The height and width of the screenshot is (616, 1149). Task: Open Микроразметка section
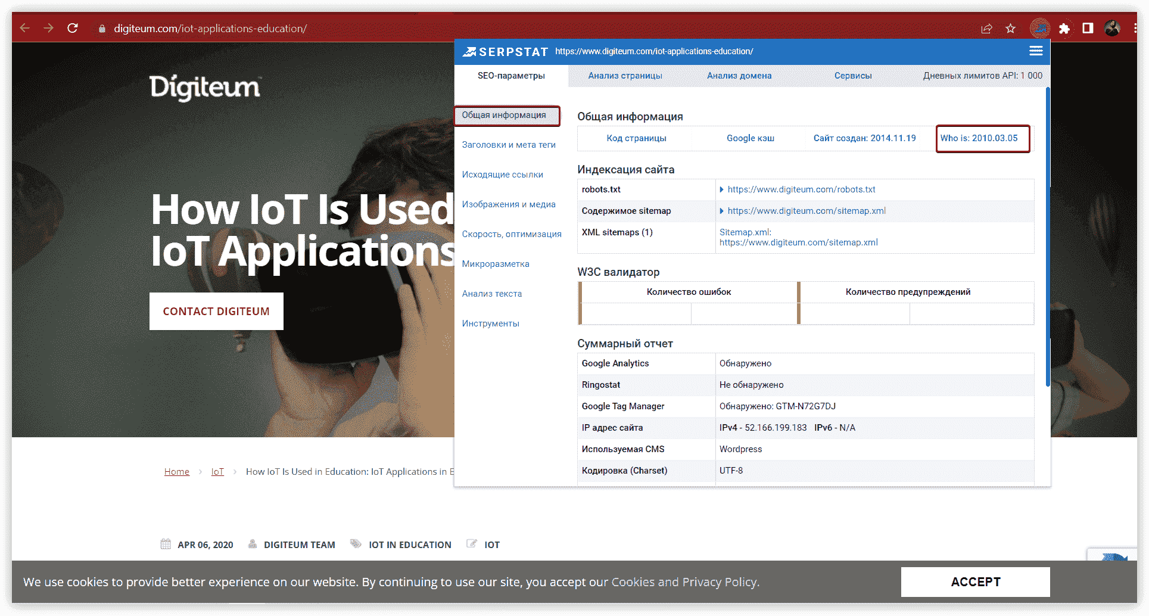pyautogui.click(x=496, y=264)
